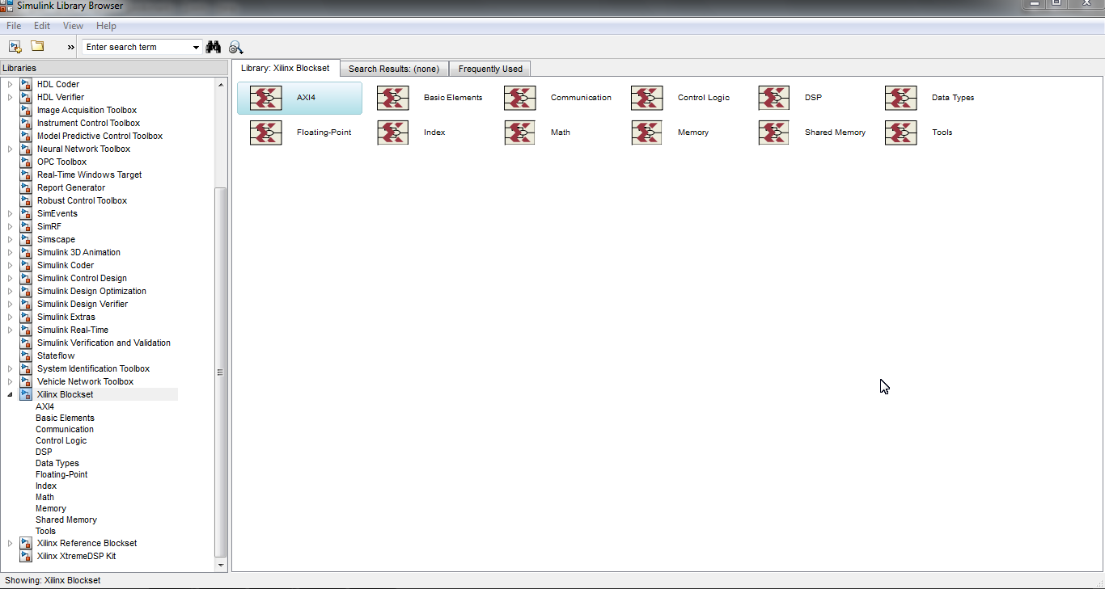This screenshot has width=1105, height=589.
Task: Expand the Simscape tree node
Action: 10,239
